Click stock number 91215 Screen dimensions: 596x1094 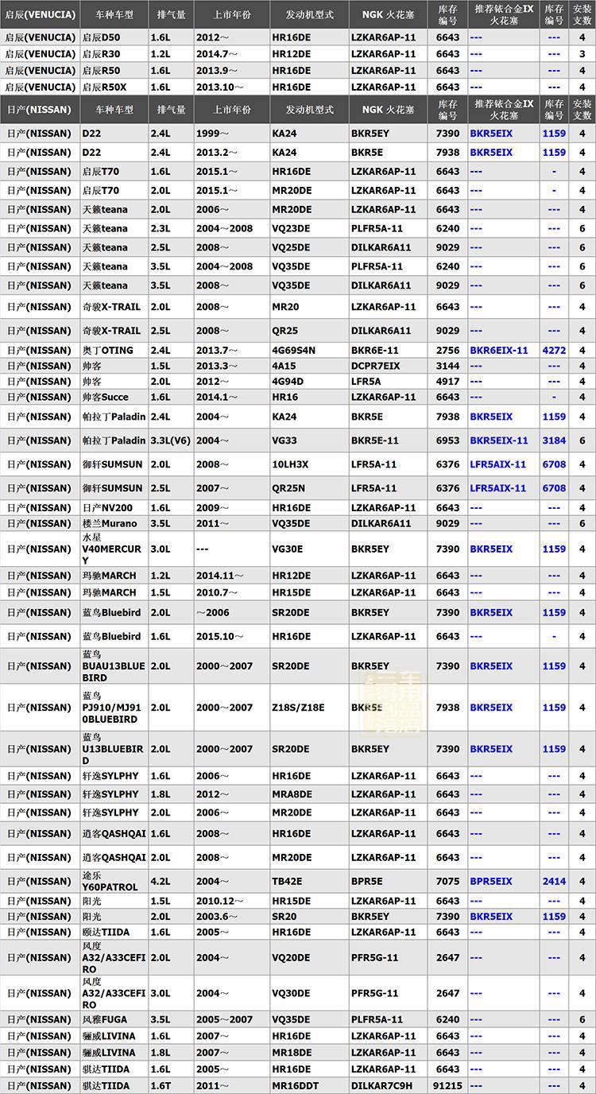(x=448, y=1086)
